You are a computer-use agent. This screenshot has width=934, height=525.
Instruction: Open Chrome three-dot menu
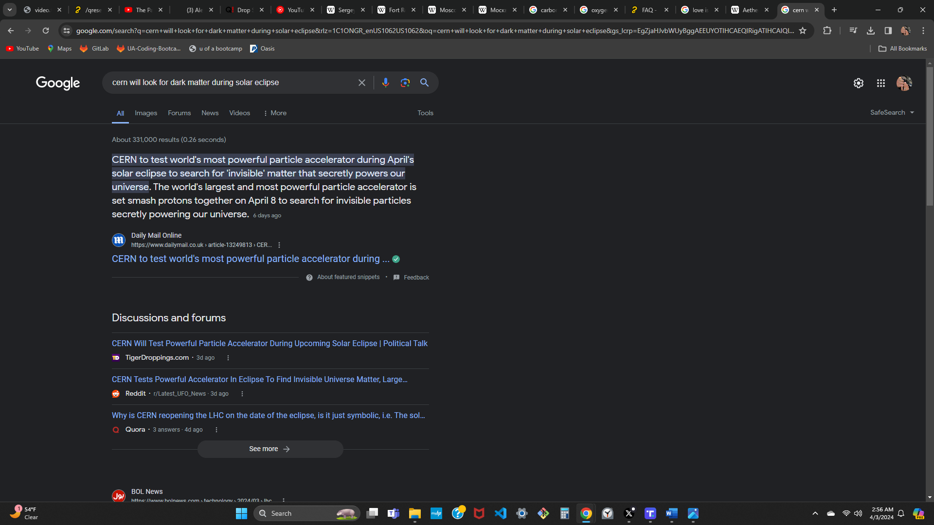pos(923,31)
